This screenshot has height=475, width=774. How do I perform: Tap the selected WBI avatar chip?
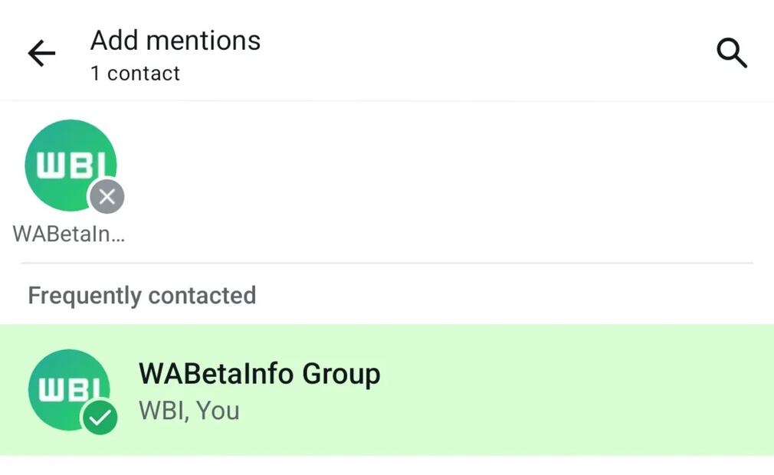coord(65,161)
